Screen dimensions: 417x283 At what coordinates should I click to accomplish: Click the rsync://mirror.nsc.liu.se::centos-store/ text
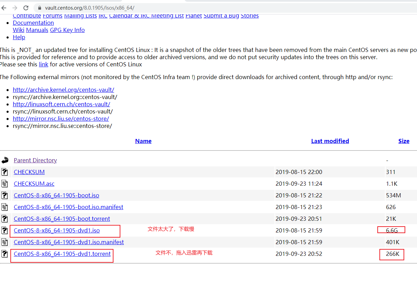pyautogui.click(x=62, y=126)
